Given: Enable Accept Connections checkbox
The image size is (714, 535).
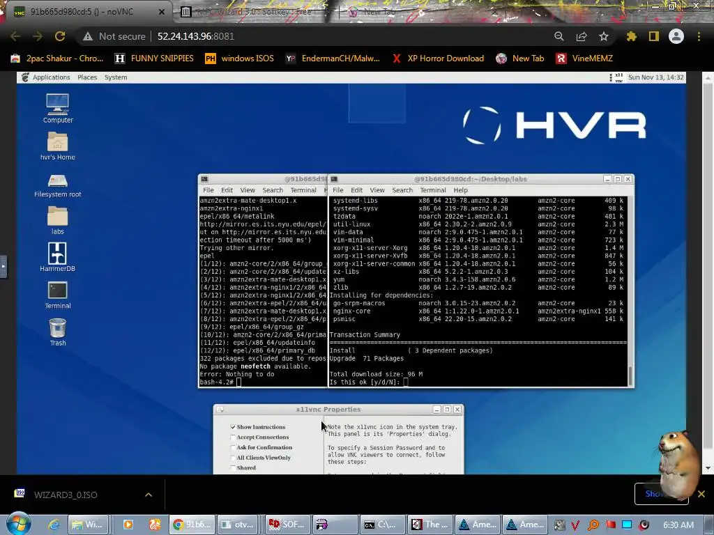Looking at the screenshot, I should point(233,437).
